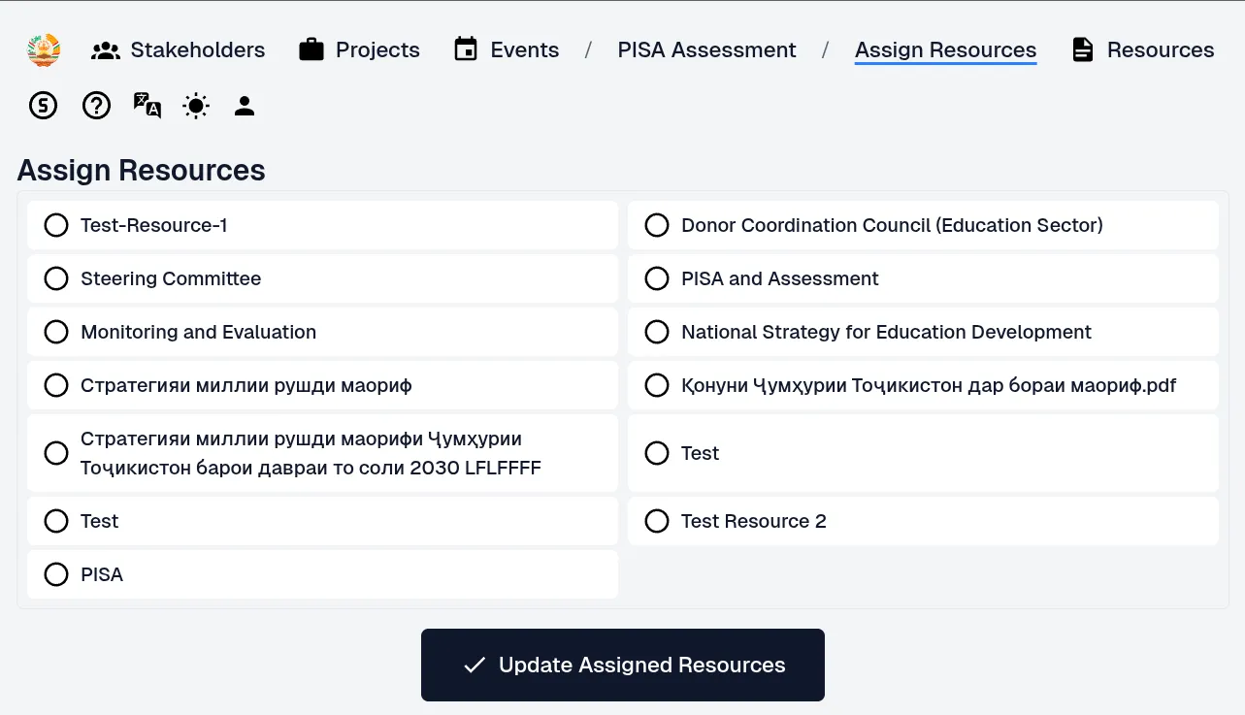The image size is (1245, 715).
Task: Select the Test-Resource-1 radio button
Action: 56,225
